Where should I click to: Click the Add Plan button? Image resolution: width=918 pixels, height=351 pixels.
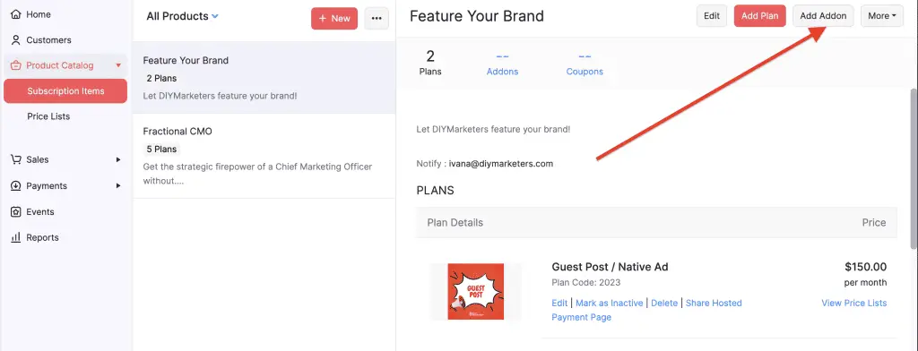click(x=760, y=16)
